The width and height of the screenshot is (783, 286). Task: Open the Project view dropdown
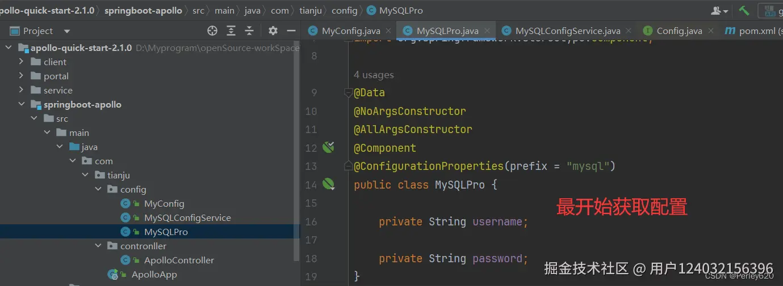[x=67, y=31]
